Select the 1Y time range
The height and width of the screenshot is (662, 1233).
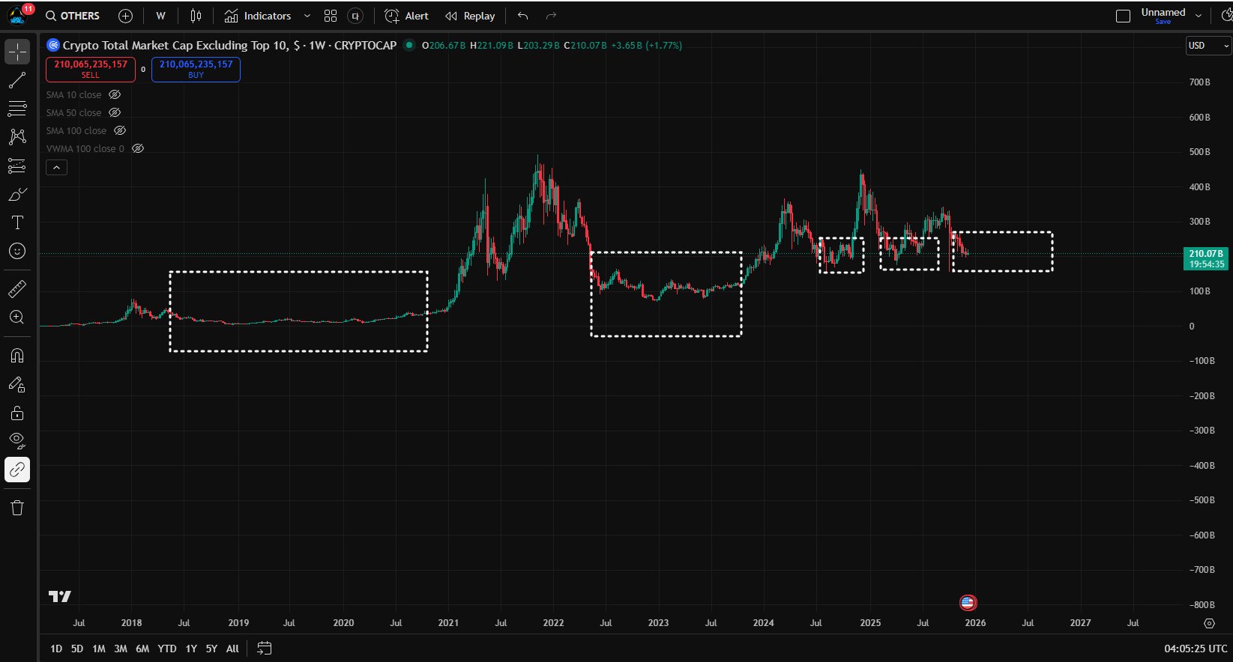191,649
